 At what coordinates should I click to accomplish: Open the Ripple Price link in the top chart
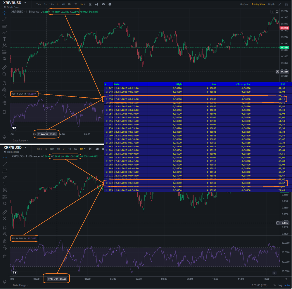13,7
